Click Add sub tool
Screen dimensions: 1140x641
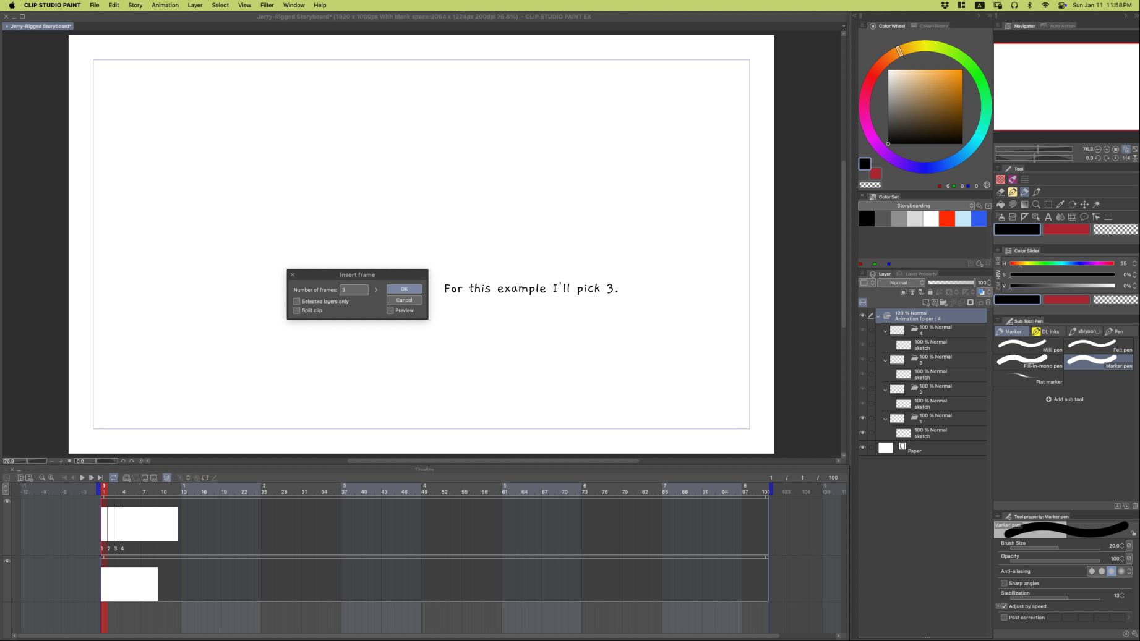[x=1065, y=399]
